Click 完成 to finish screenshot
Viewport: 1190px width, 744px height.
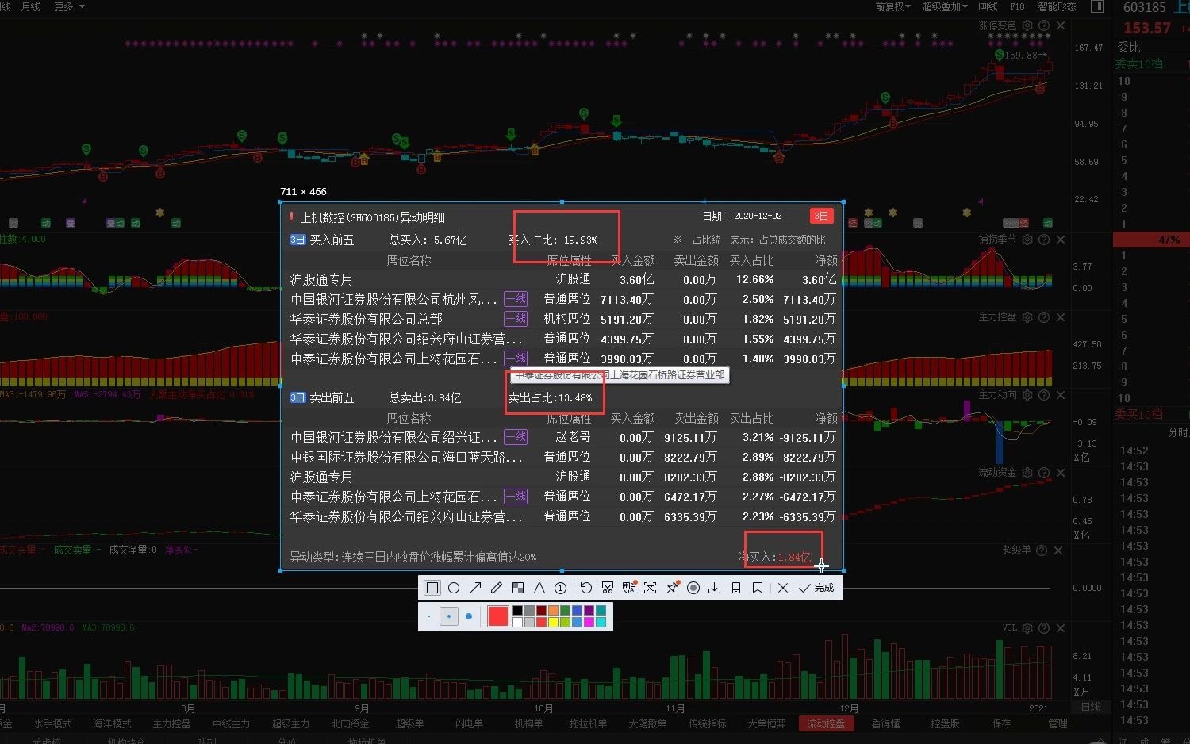(817, 588)
